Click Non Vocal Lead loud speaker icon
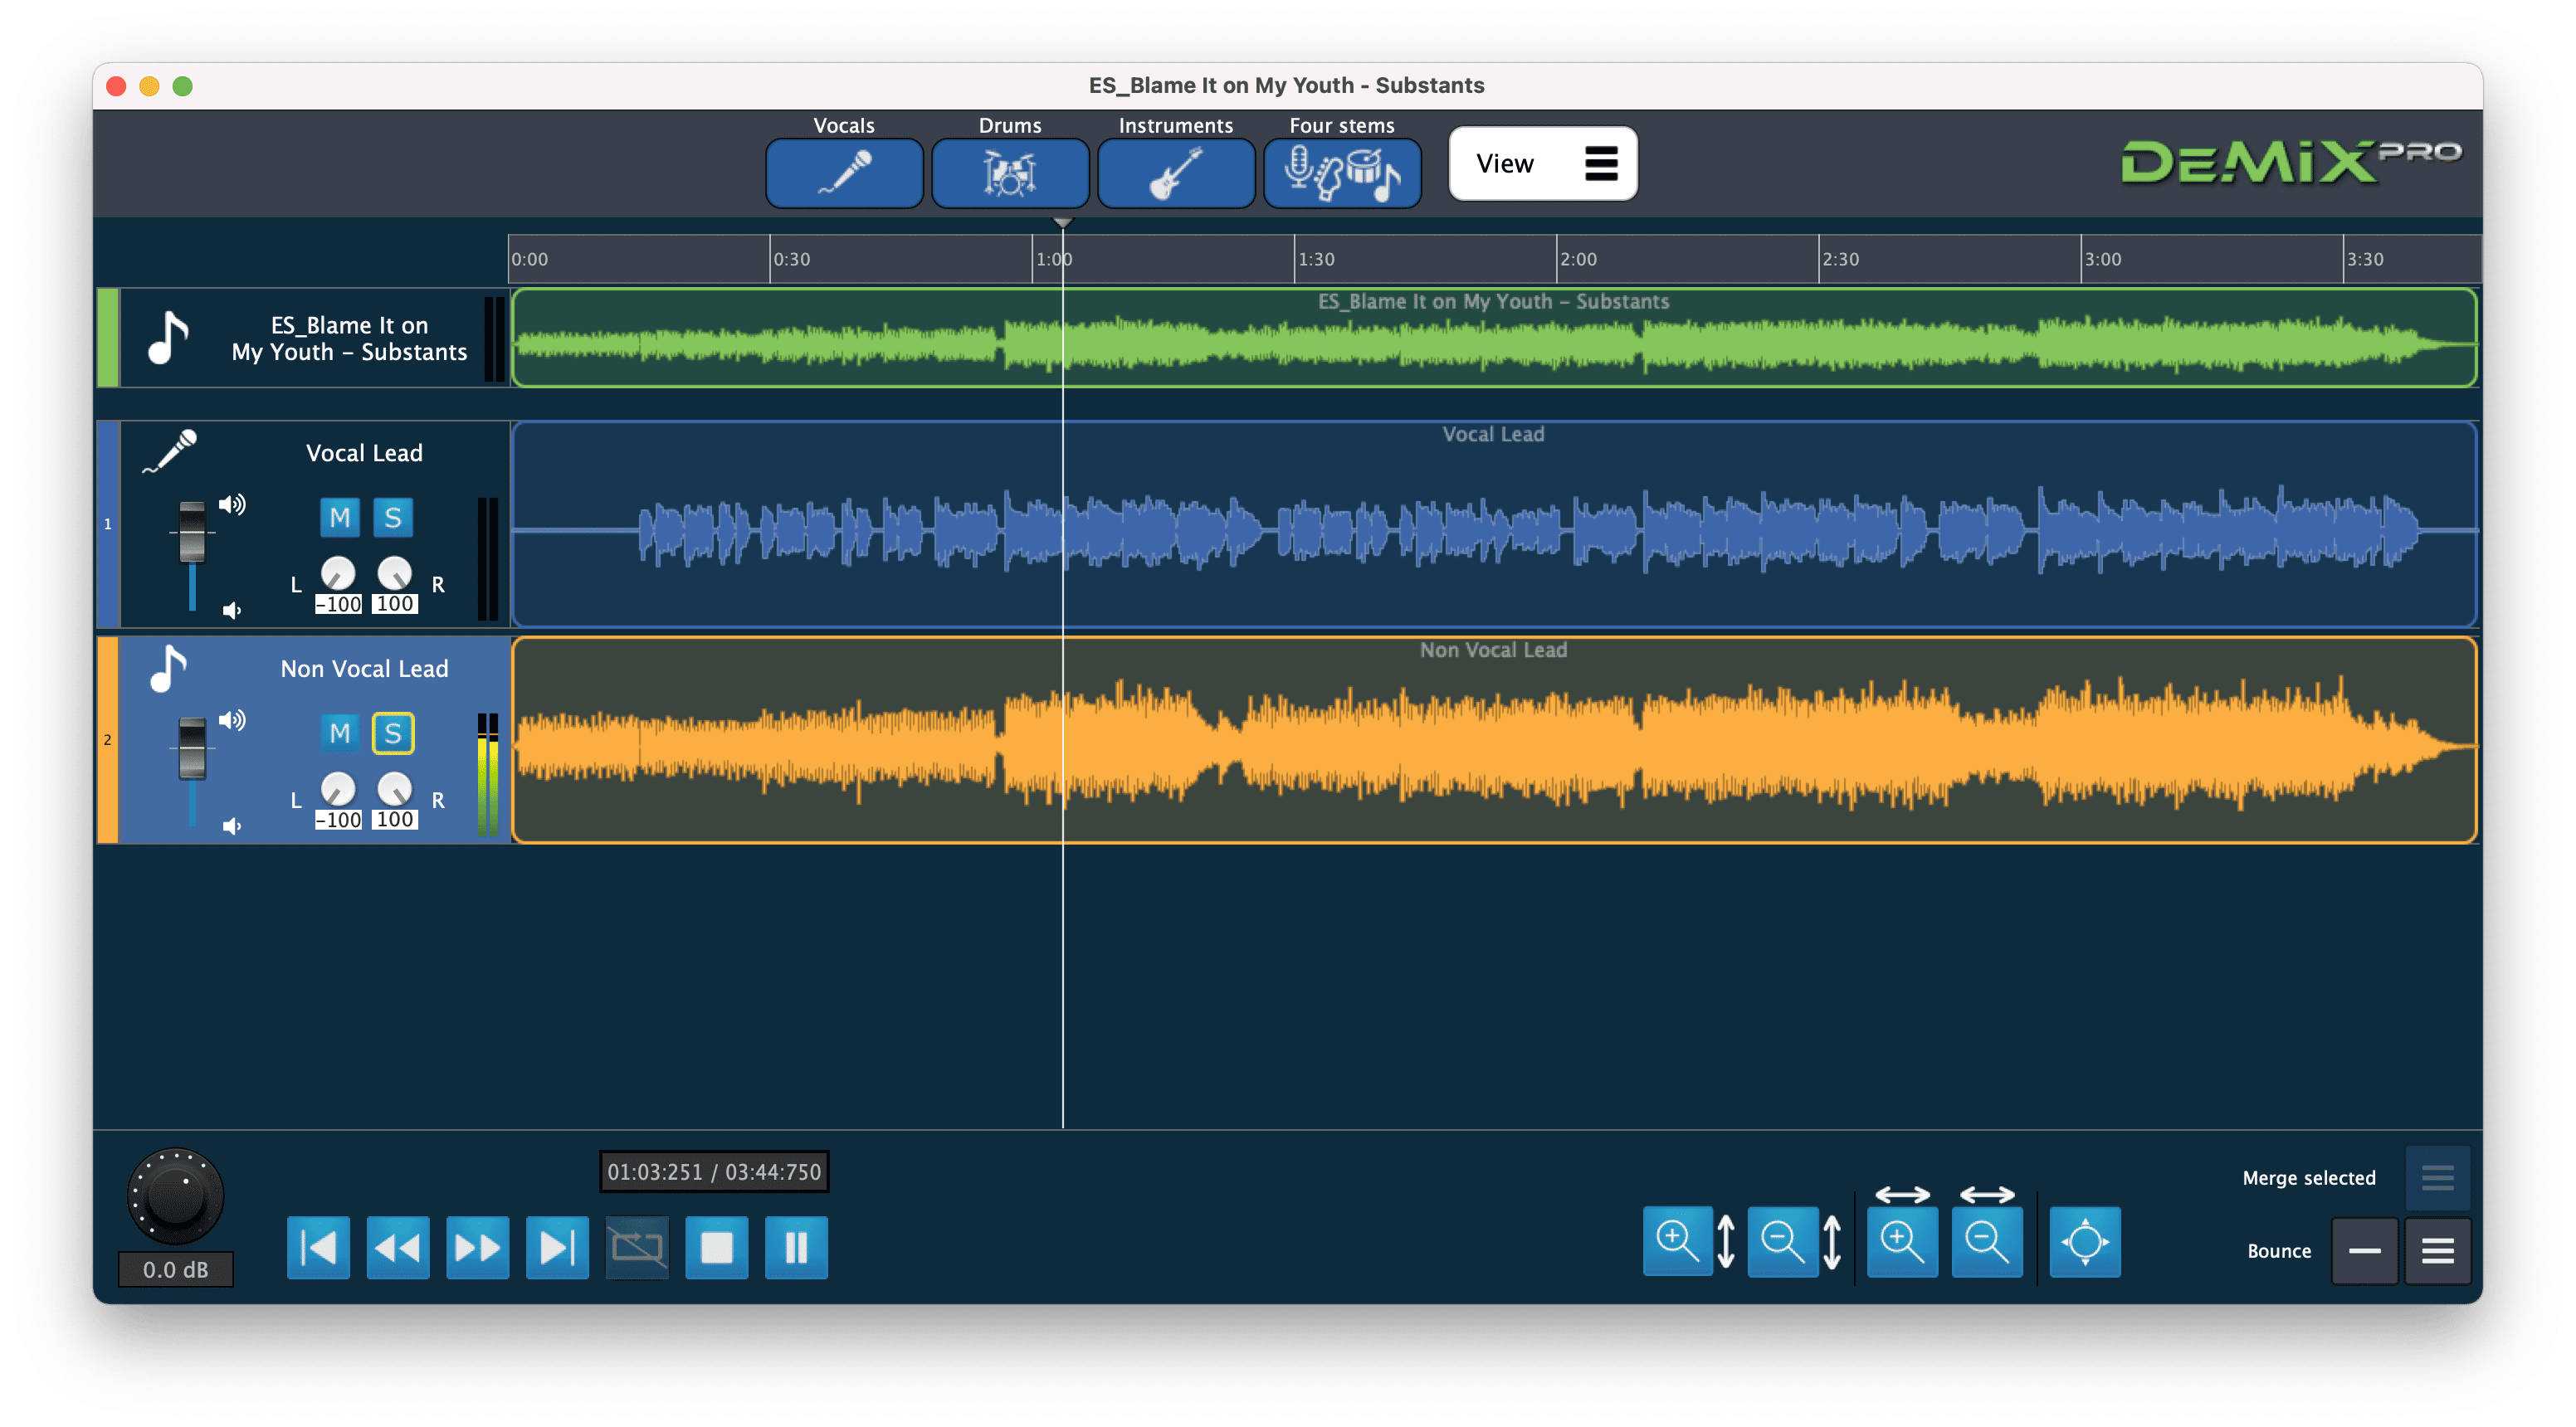Screen dimensions: 2576x1427 point(232,720)
